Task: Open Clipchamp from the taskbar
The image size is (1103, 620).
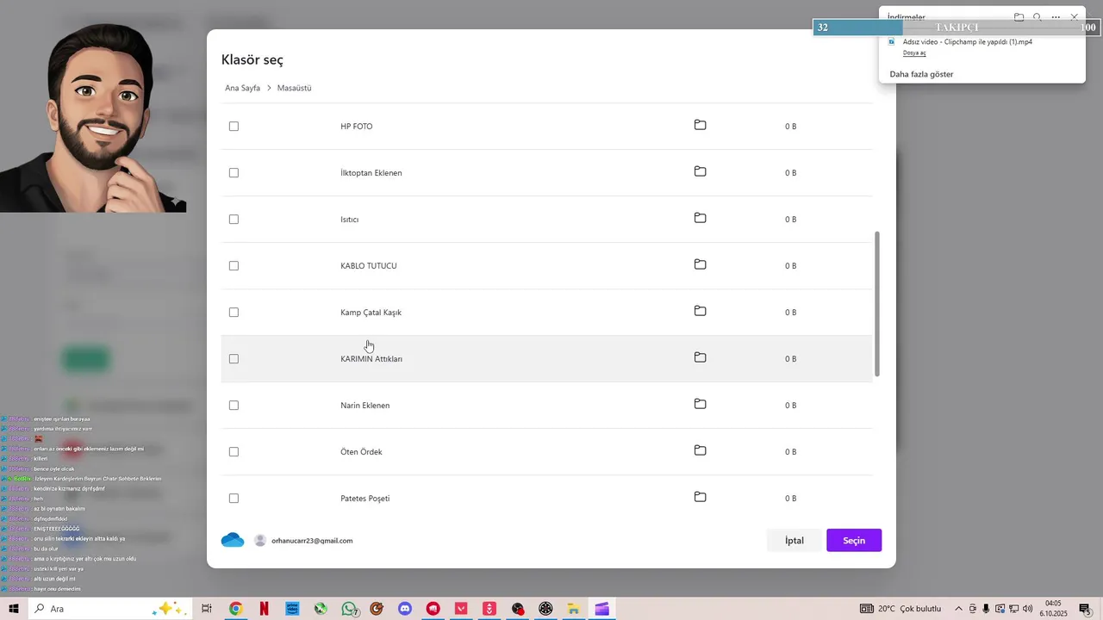Action: (x=601, y=609)
